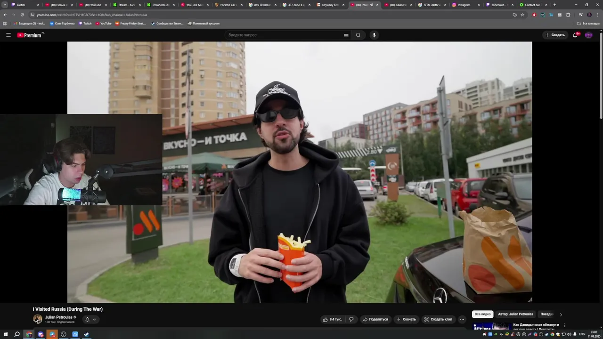Click the Создать create button

[554, 35]
